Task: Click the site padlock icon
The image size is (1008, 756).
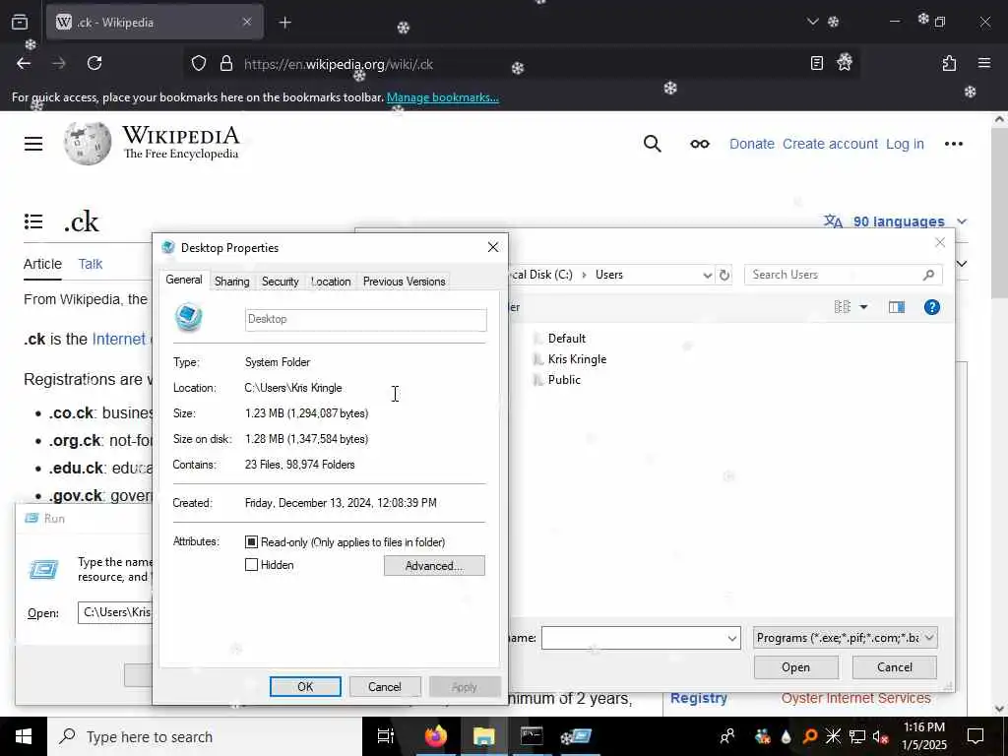Action: 225,64
